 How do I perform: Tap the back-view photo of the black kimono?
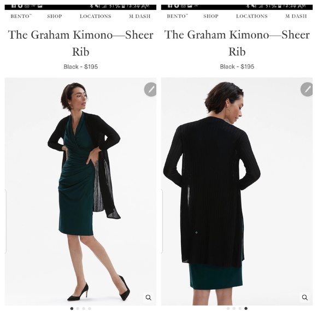[x=237, y=191]
